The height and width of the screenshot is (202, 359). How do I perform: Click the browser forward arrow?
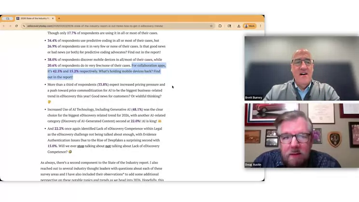tap(10, 26)
